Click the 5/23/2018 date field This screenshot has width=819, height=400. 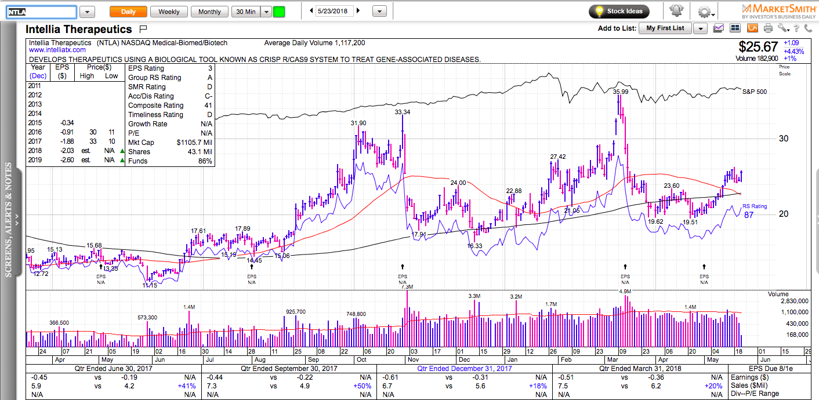point(335,11)
